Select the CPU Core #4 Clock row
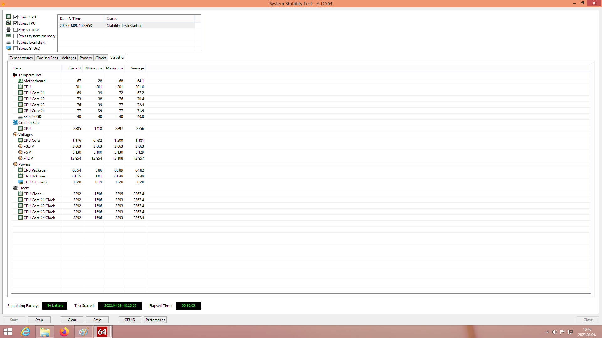Screen dimensions: 602x338 point(79,218)
